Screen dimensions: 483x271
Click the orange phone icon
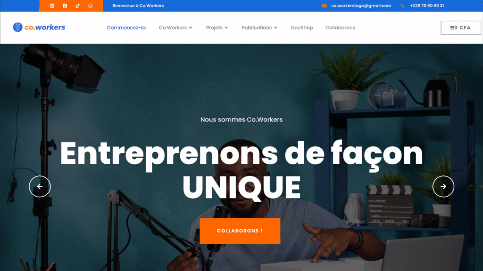402,6
